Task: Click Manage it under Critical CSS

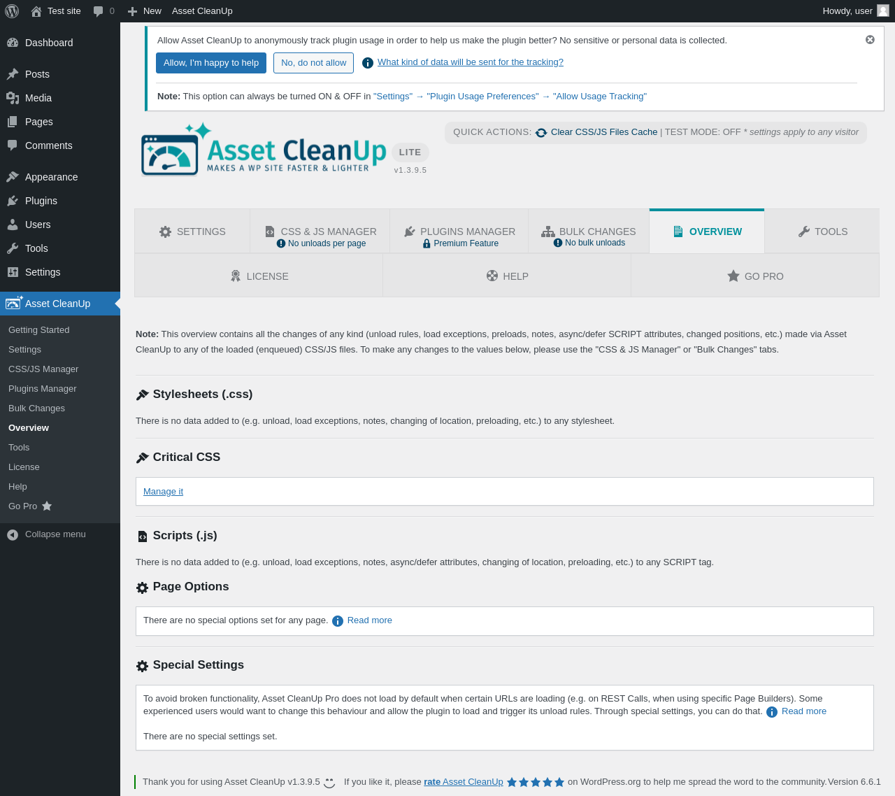Action: point(163,492)
